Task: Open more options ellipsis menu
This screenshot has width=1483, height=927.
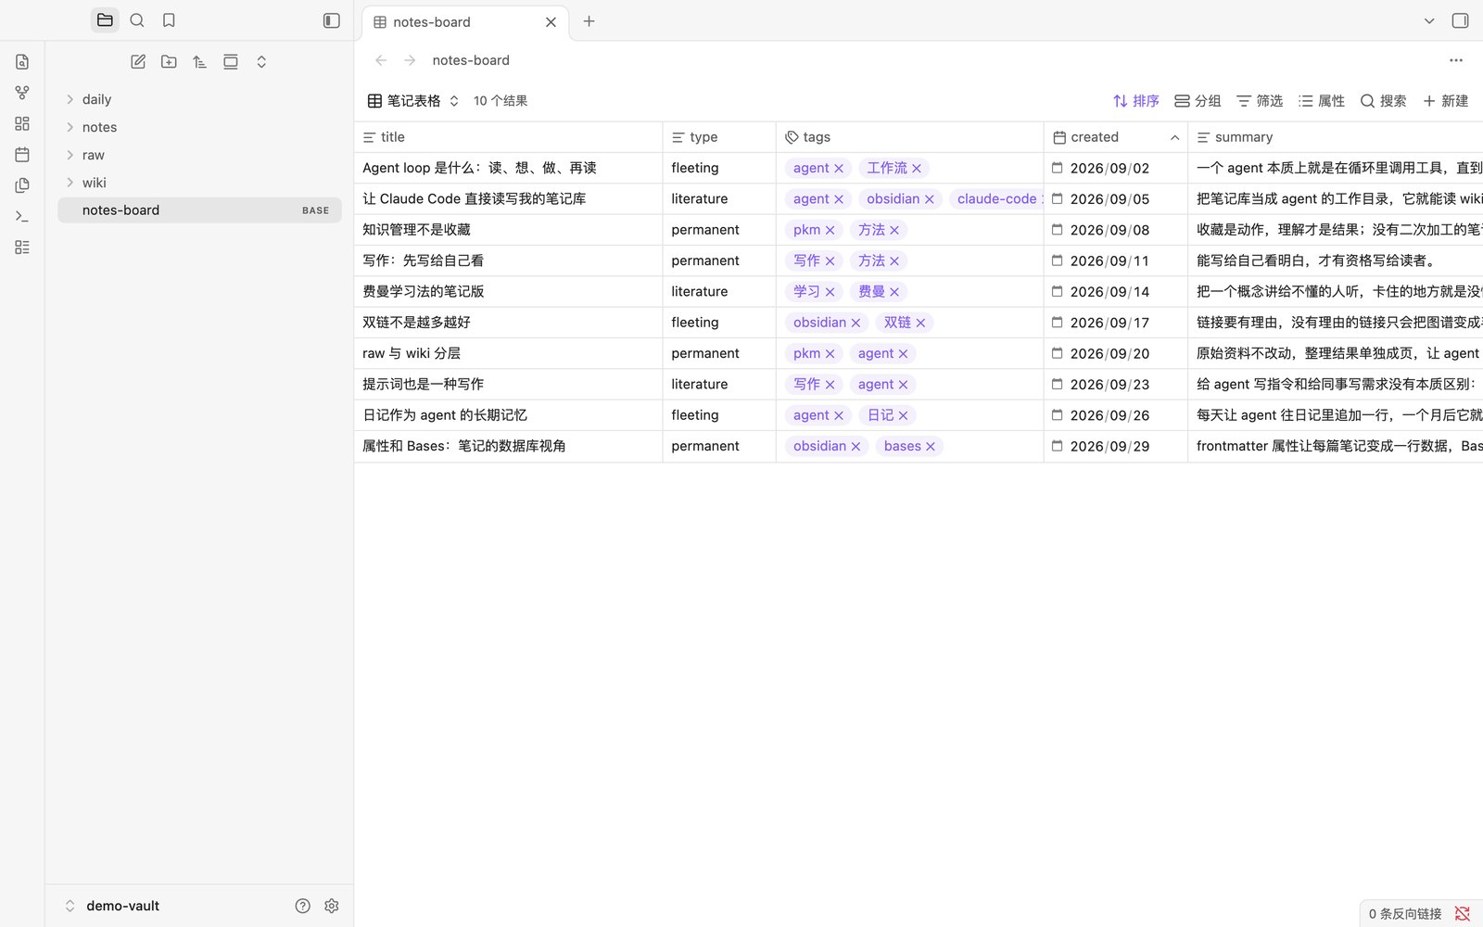Action: click(x=1456, y=60)
